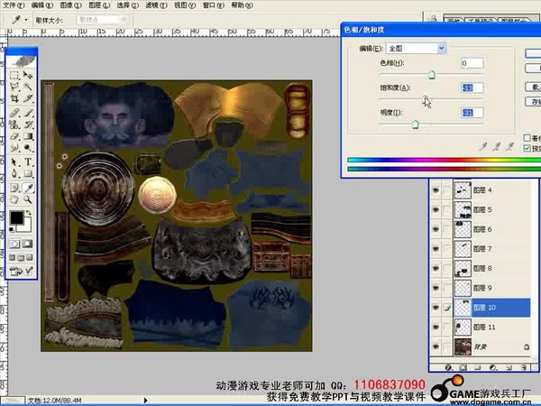Screen dimensions: 541x406
Task: Click the trash icon in Layers panel
Action: pyautogui.click(x=523, y=367)
